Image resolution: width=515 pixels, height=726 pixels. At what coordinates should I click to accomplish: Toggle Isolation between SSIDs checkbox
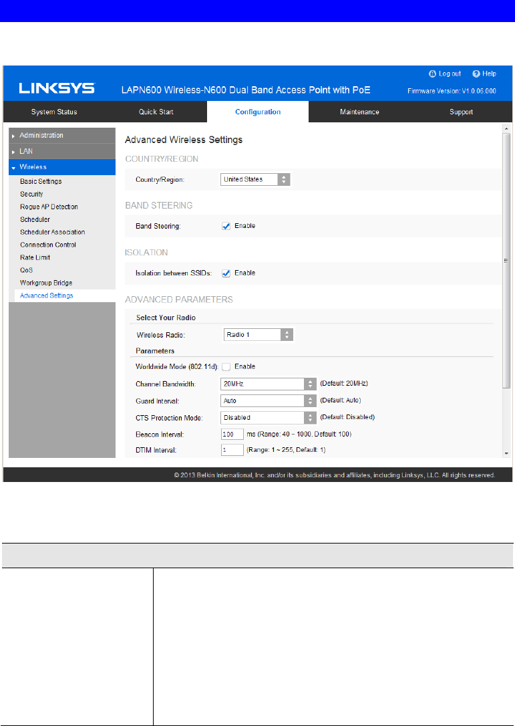tap(226, 273)
